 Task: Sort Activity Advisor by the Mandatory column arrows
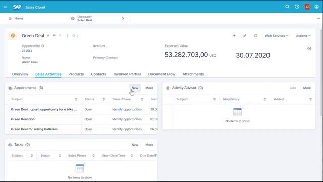[x=265, y=99]
